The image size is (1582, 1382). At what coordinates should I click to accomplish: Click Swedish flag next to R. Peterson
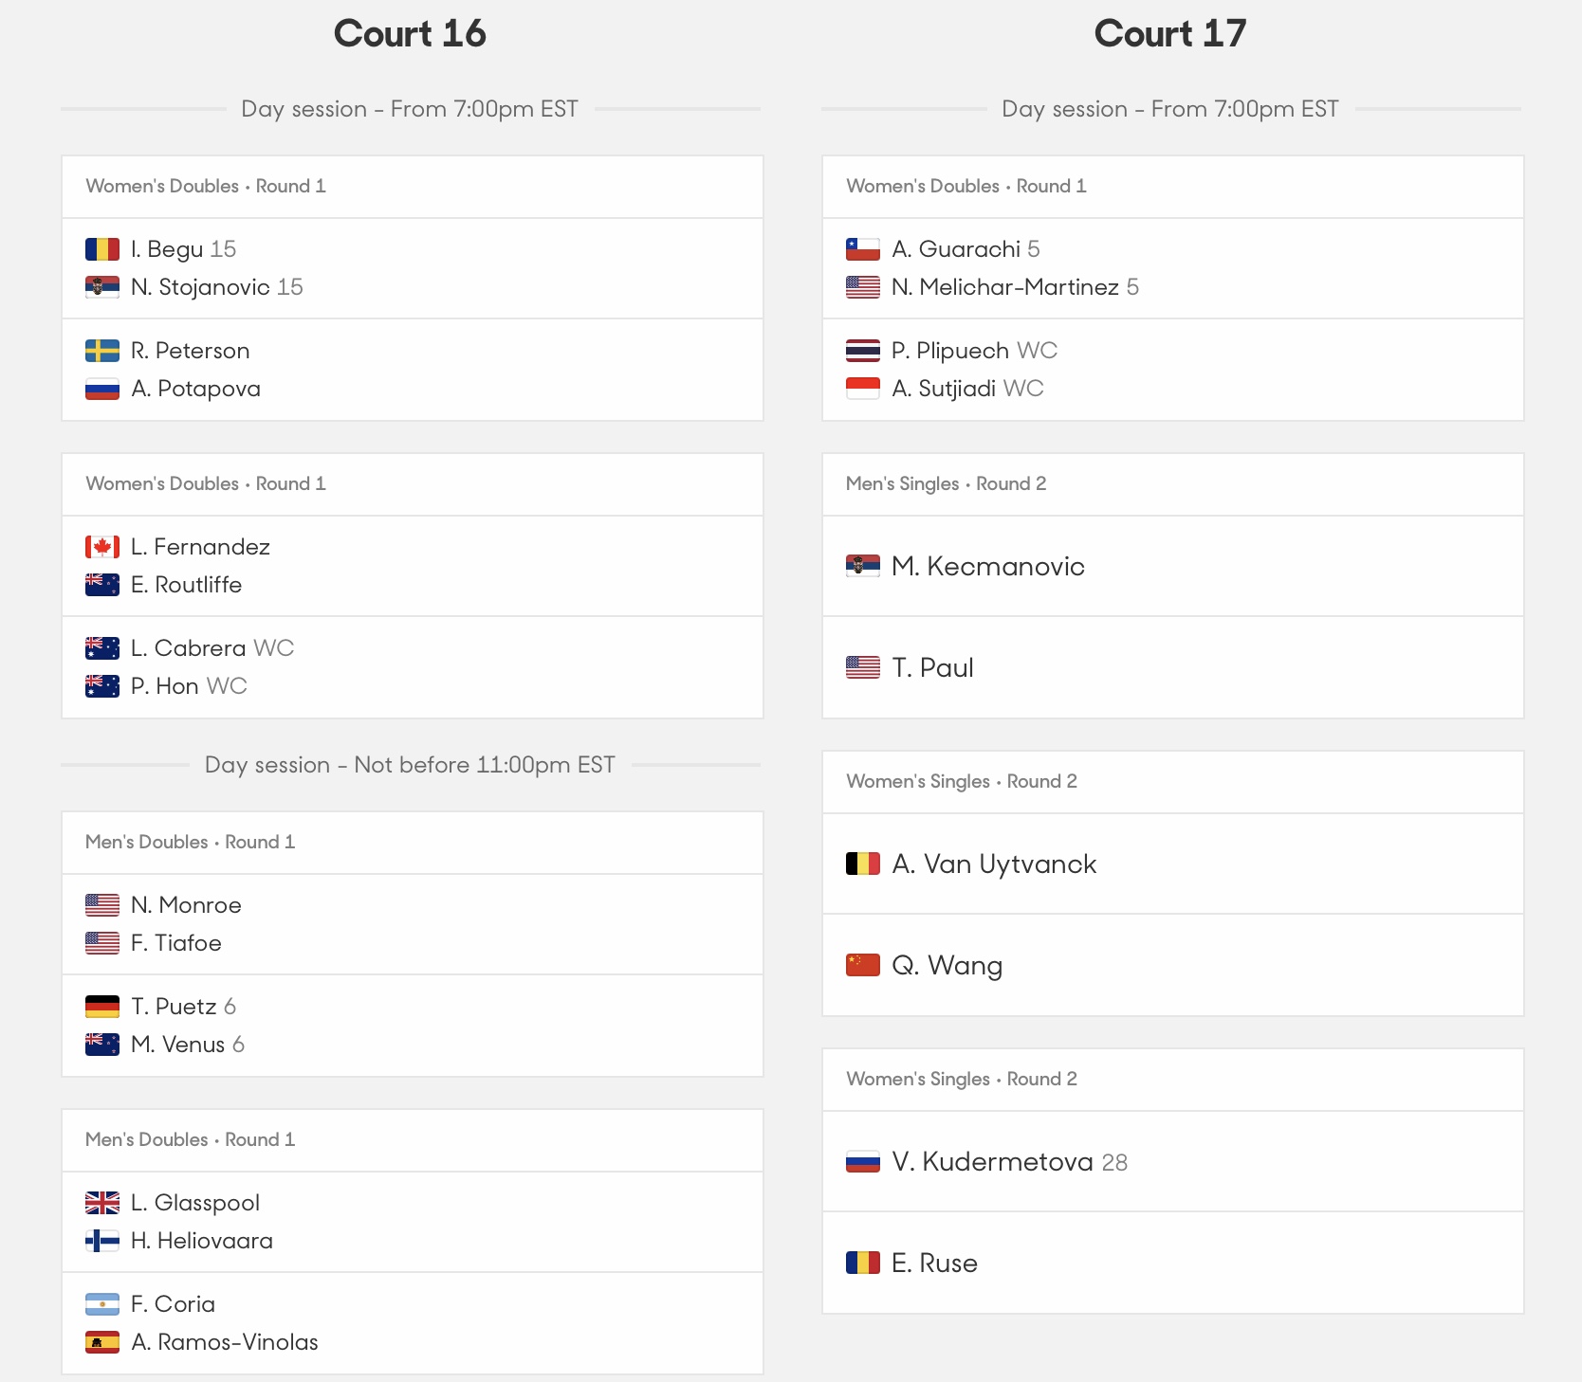(x=102, y=351)
